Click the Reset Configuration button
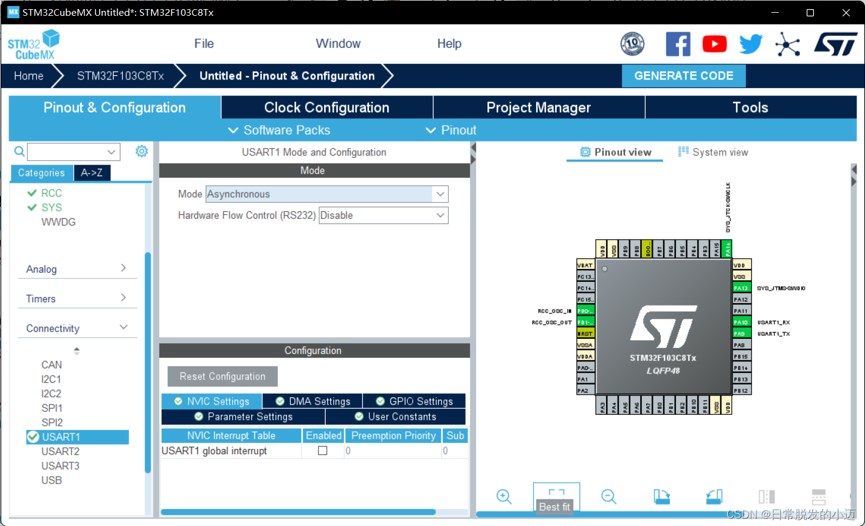The image size is (865, 526). (x=222, y=377)
